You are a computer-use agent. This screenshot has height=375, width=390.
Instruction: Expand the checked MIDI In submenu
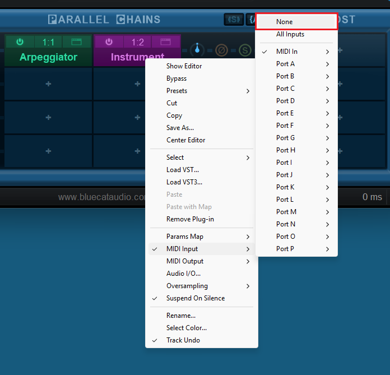[296, 52]
